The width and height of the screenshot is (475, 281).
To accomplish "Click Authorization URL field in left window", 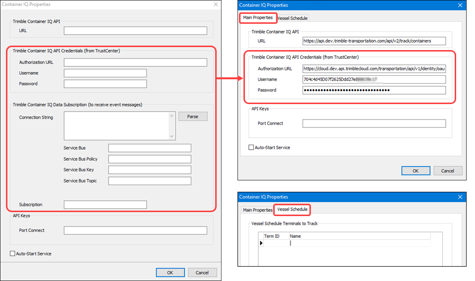I will pyautogui.click(x=135, y=62).
